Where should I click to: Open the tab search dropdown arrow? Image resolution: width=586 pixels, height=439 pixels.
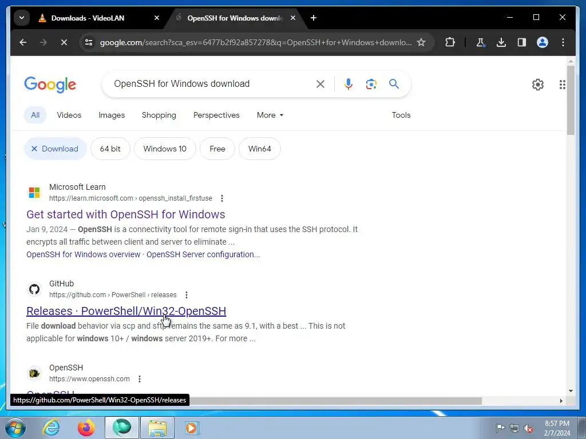[x=22, y=18]
